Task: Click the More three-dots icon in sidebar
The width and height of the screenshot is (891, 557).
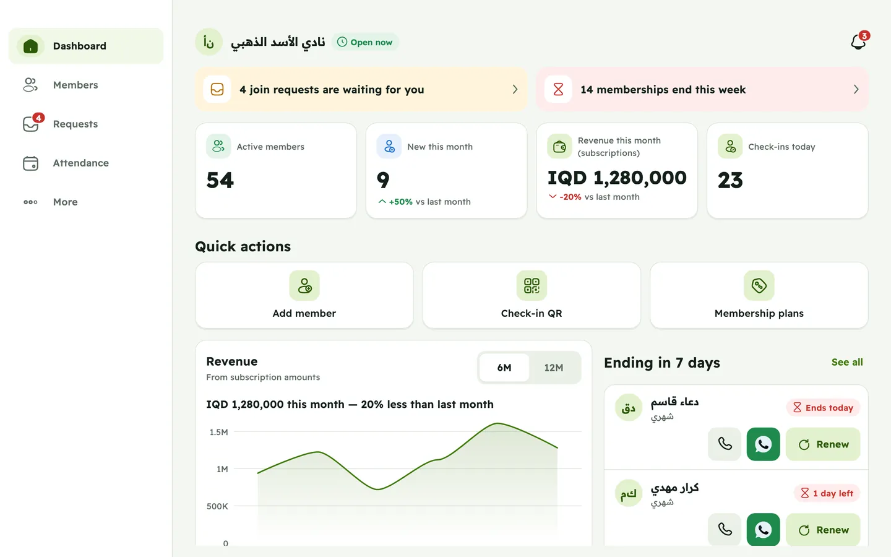Action: point(30,202)
